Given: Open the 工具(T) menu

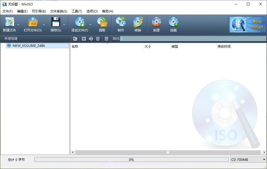Looking at the screenshot, I should point(77,11).
